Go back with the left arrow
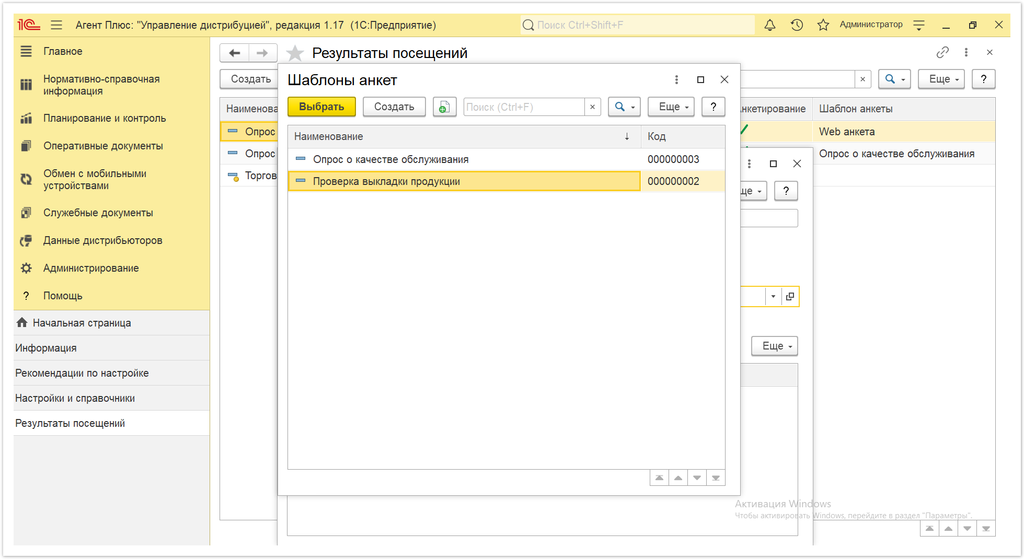This screenshot has width=1024, height=559. [235, 53]
